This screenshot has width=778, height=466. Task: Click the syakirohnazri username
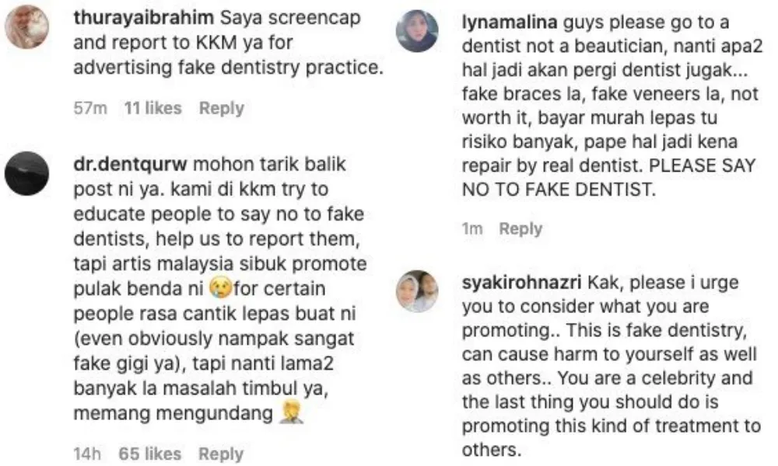(x=521, y=283)
